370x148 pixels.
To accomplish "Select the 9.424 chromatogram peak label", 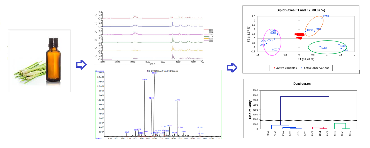I will point(145,79).
